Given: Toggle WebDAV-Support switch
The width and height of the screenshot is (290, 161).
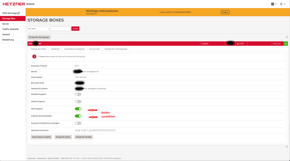Looking at the screenshot, I should (78, 94).
